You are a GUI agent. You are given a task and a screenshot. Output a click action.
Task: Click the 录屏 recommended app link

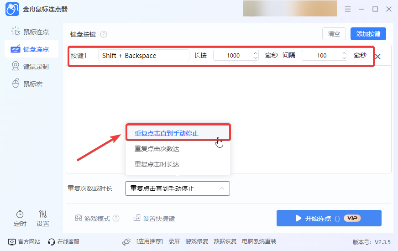point(174,241)
